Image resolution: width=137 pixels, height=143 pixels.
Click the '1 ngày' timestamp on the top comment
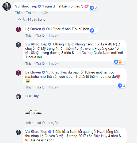pos(43,13)
